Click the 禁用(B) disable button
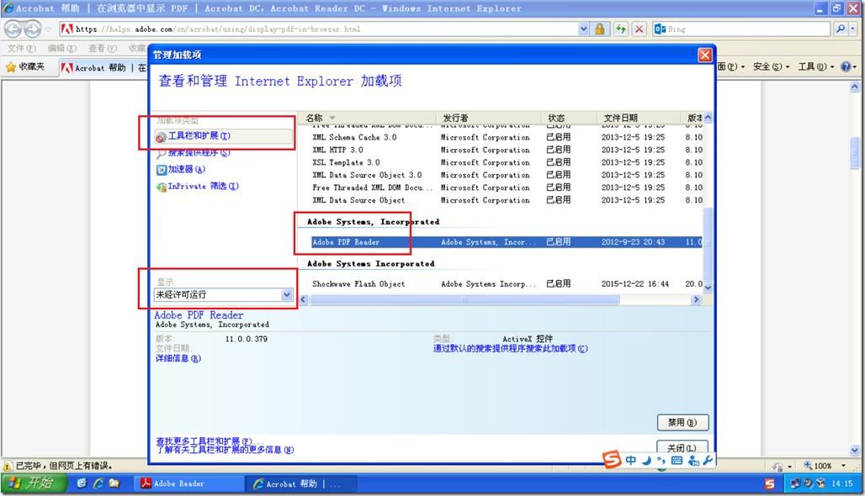Screen dimensions: 865x496 pyautogui.click(x=682, y=423)
